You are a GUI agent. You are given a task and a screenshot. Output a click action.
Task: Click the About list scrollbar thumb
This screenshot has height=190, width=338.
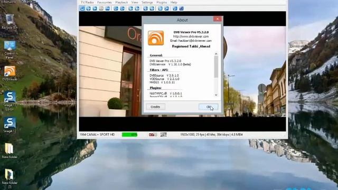click(216, 66)
